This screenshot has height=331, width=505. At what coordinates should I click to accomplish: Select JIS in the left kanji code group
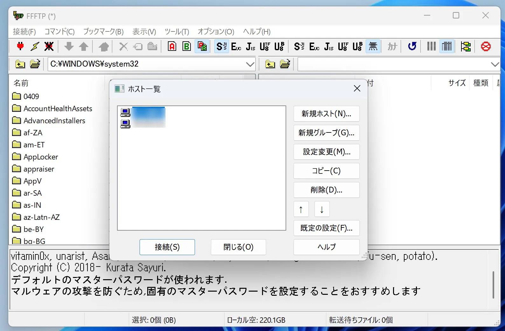coord(251,46)
